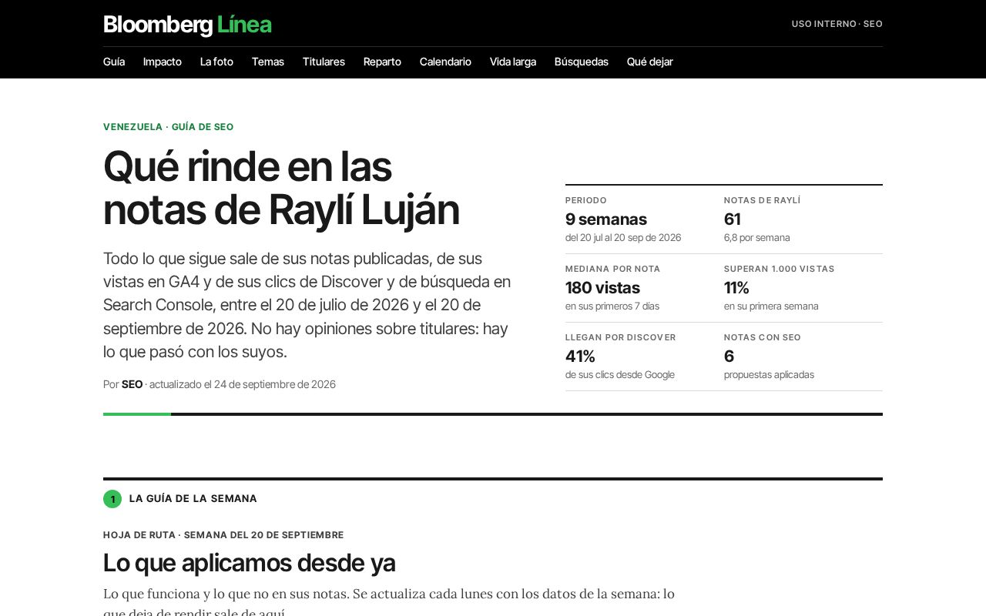This screenshot has width=986, height=616.
Task: Click the SEO author name in byline
Action: pyautogui.click(x=132, y=384)
